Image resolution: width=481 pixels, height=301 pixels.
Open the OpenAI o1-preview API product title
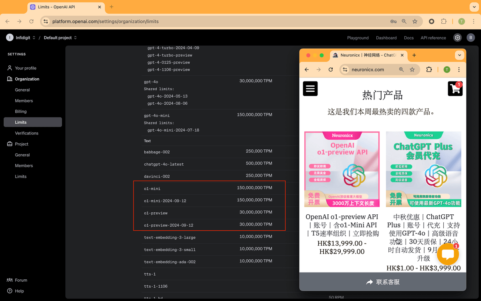click(x=342, y=225)
